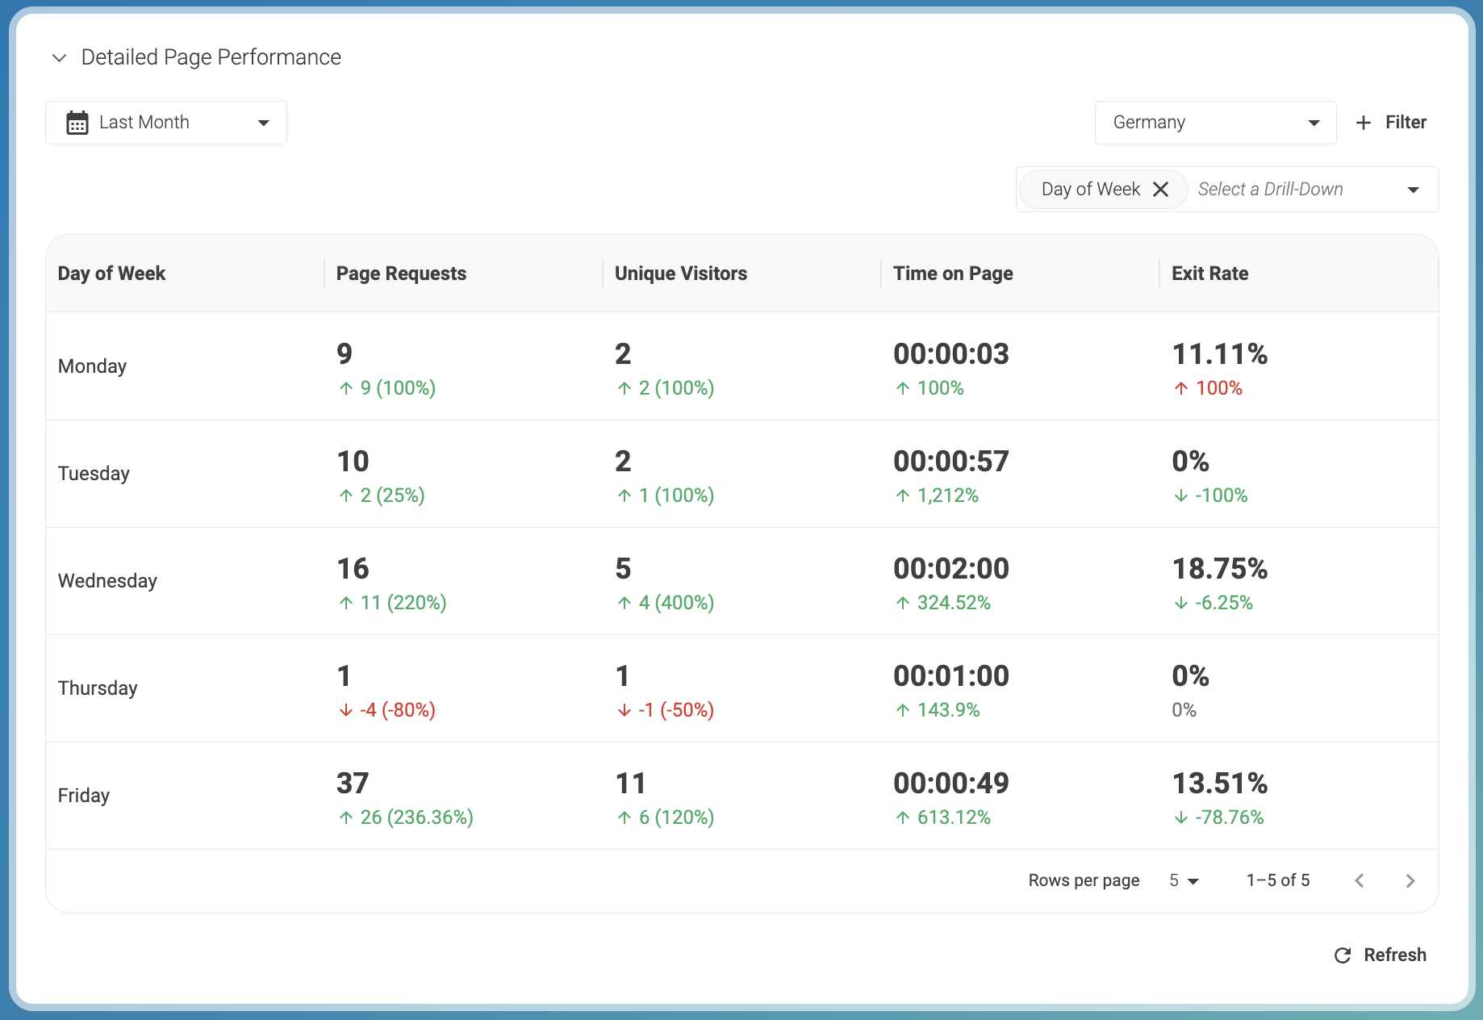Open the Germany country dropdown
This screenshot has height=1020, width=1483.
click(1214, 123)
